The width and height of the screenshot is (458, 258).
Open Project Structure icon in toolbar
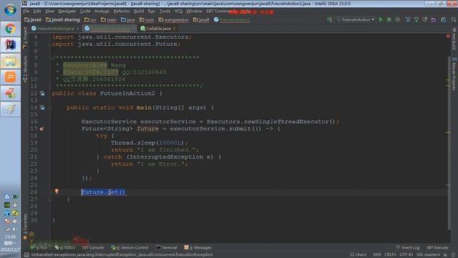click(444, 19)
